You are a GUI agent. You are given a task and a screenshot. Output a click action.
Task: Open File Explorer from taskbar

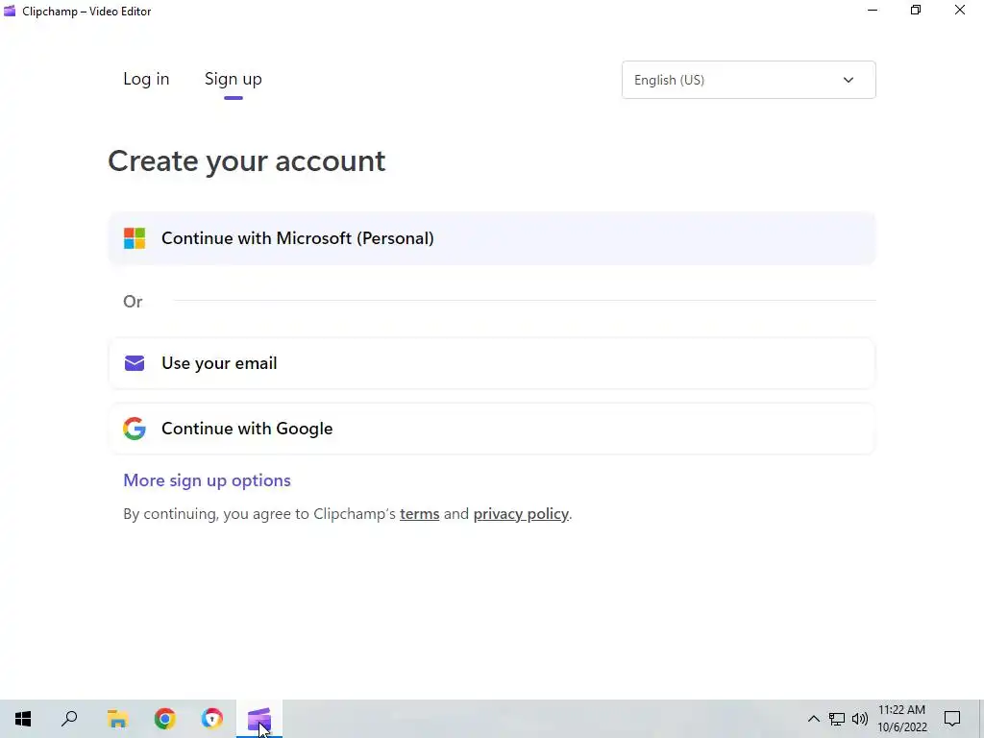click(117, 719)
